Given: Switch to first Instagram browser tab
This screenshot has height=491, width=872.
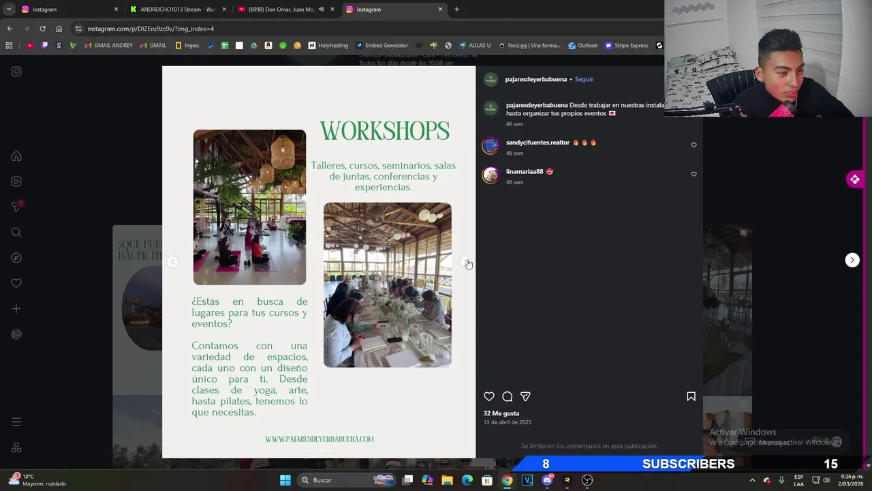Looking at the screenshot, I should (x=68, y=10).
